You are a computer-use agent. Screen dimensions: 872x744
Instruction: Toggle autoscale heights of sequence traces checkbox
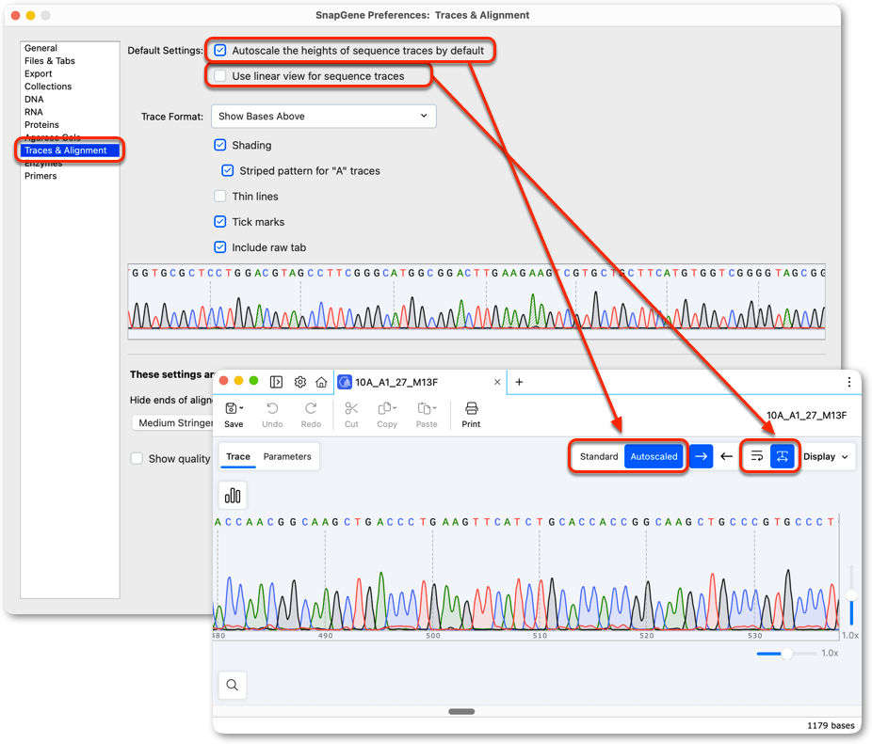(220, 51)
